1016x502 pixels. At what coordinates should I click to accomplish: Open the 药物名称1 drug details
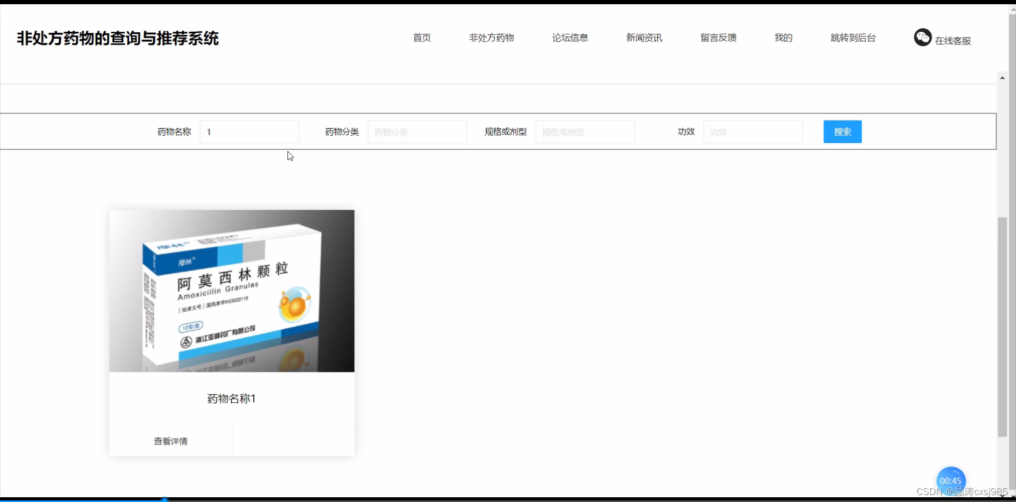pyautogui.click(x=231, y=398)
